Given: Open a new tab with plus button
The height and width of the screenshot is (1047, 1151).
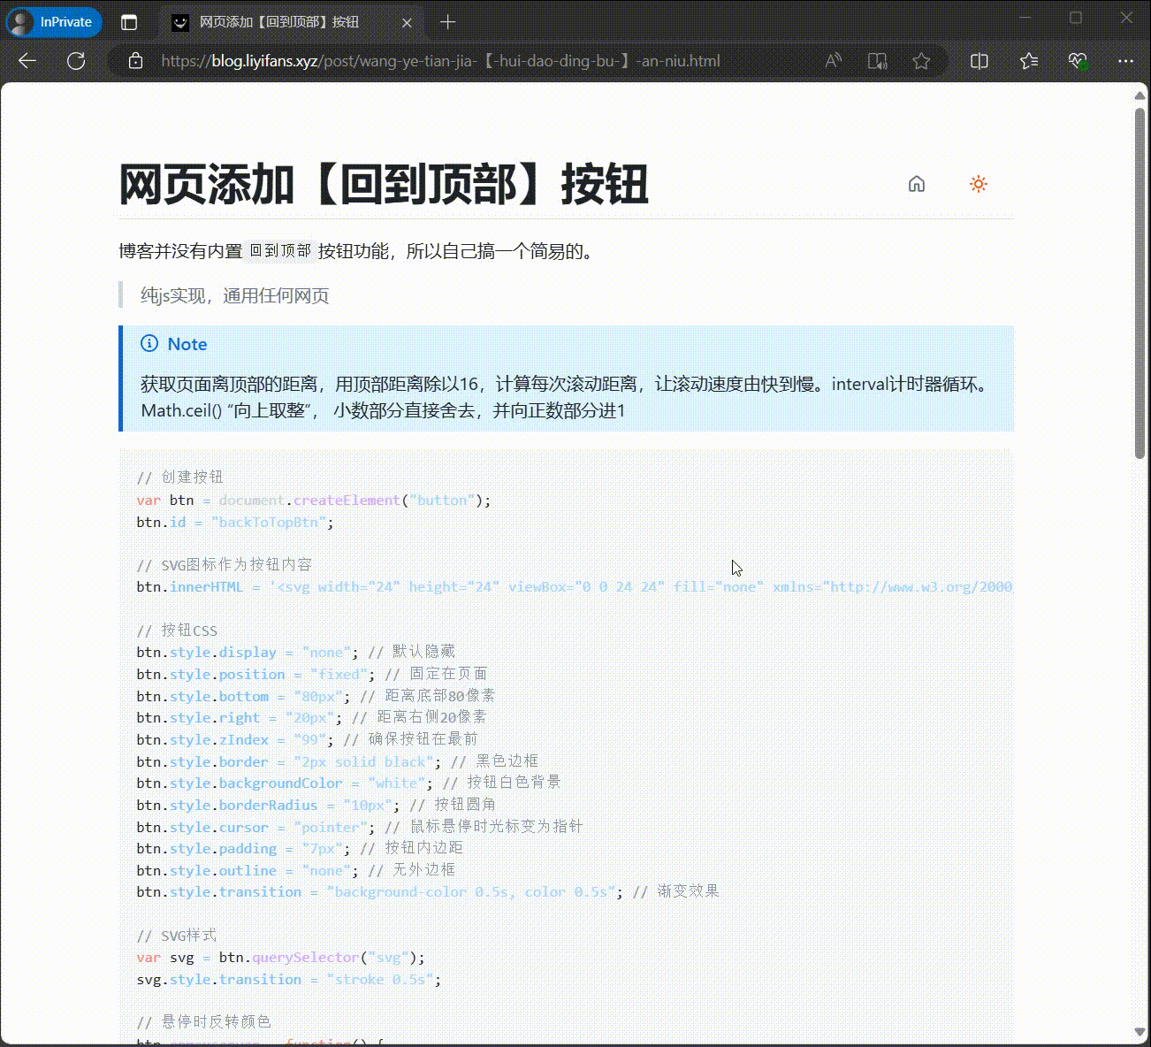Looking at the screenshot, I should 448,22.
